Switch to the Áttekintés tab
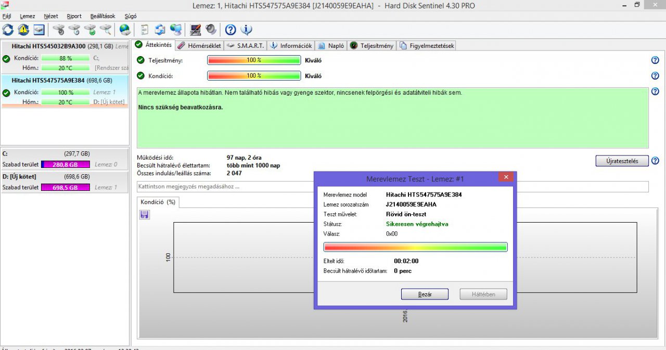Image resolution: width=666 pixels, height=350 pixels. pyautogui.click(x=153, y=45)
